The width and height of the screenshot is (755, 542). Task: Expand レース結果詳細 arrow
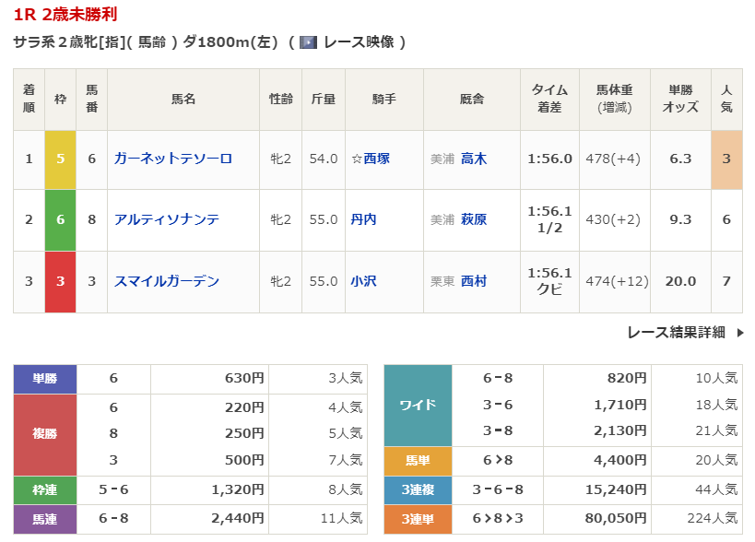coord(739,333)
